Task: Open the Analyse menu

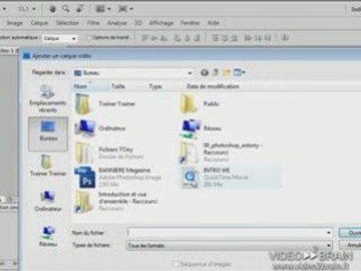Action: [117, 23]
